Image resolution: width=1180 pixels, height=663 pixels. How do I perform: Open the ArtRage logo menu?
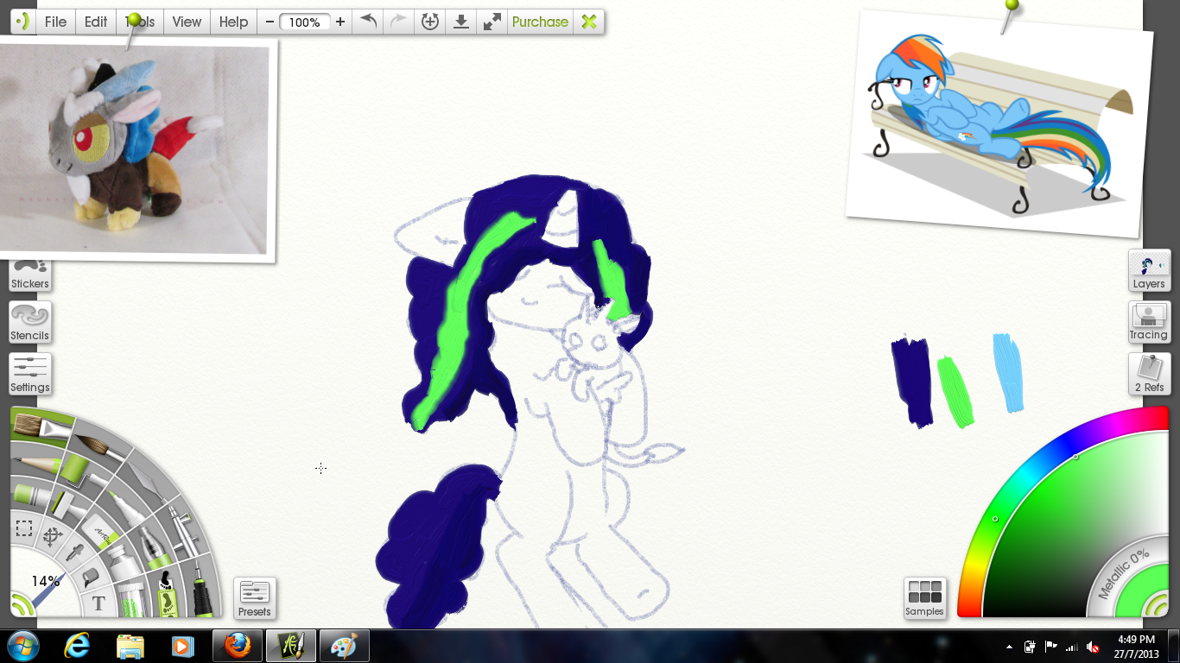pyautogui.click(x=22, y=22)
